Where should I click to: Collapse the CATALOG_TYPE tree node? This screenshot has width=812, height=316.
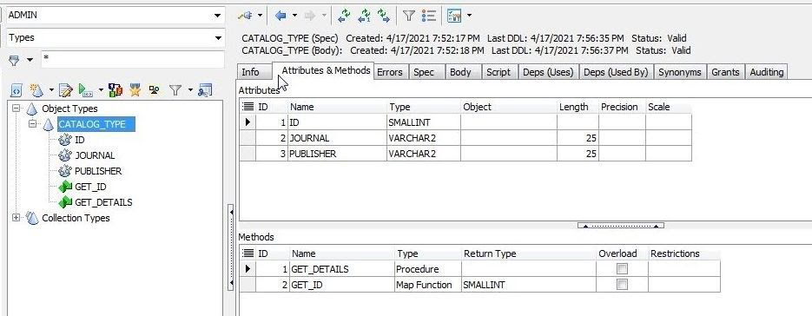33,124
